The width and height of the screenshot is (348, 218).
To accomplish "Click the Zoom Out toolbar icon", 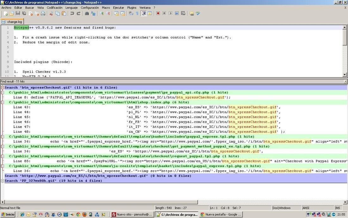I will point(108,14).
